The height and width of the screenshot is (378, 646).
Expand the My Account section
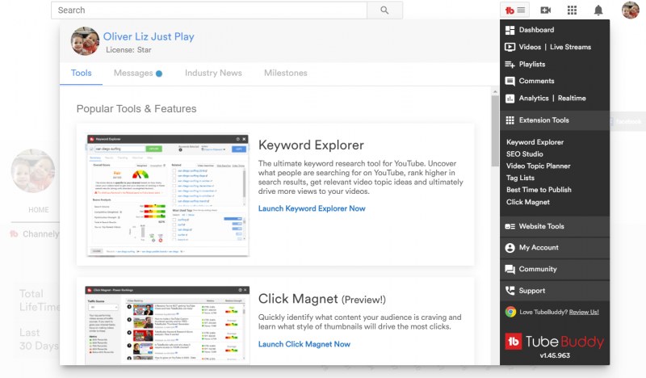(538, 248)
